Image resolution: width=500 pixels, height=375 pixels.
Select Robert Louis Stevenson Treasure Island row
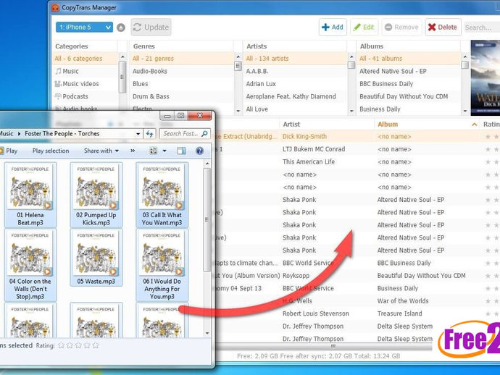[x=357, y=313]
